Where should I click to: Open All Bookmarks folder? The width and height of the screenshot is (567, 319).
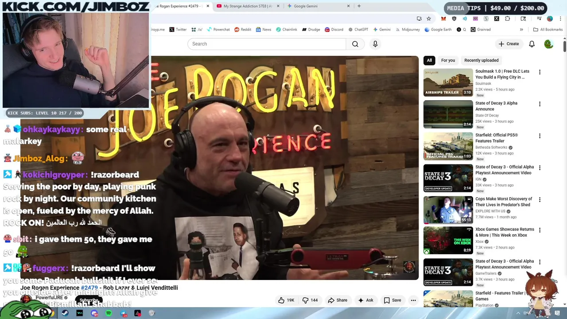(548, 30)
